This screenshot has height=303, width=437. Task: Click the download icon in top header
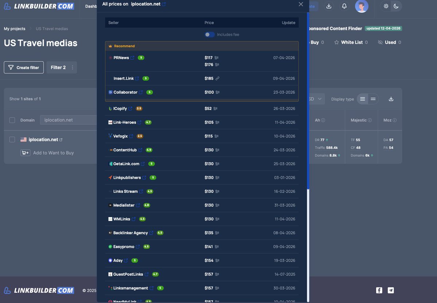tap(329, 6)
